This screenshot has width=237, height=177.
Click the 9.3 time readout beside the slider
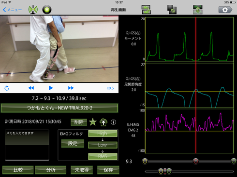point(129,162)
